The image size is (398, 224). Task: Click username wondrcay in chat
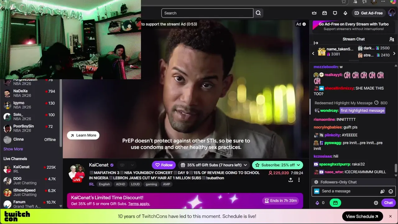[x=329, y=110]
